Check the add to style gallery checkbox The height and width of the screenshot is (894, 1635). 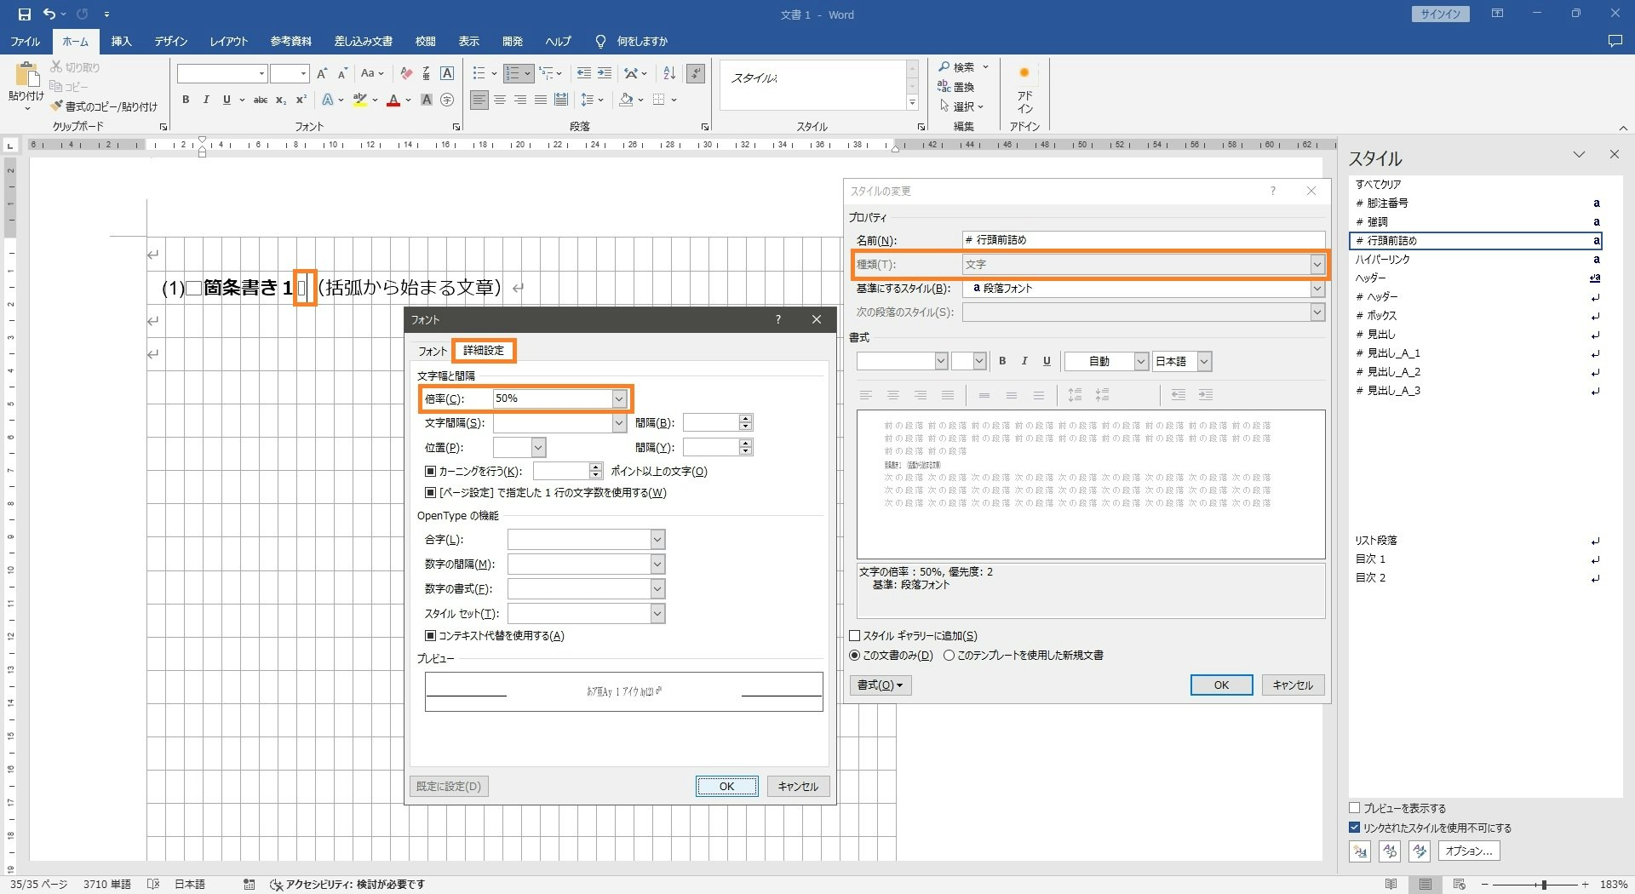coord(854,636)
